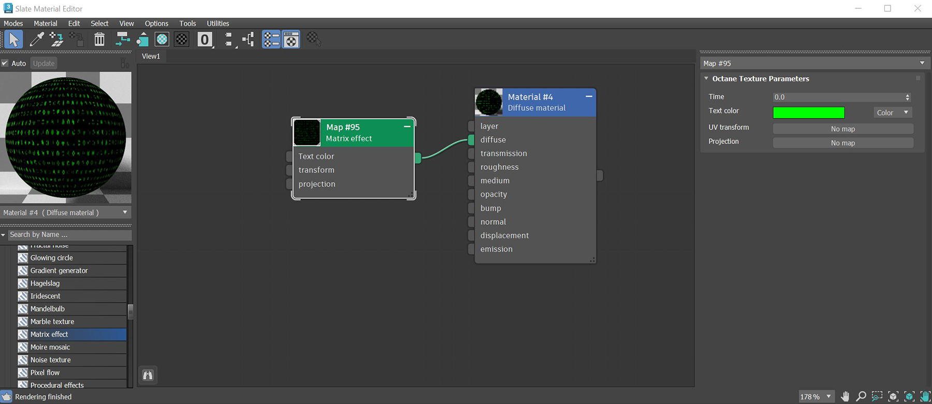Open Options menu
The image size is (932, 404).
pyautogui.click(x=156, y=23)
